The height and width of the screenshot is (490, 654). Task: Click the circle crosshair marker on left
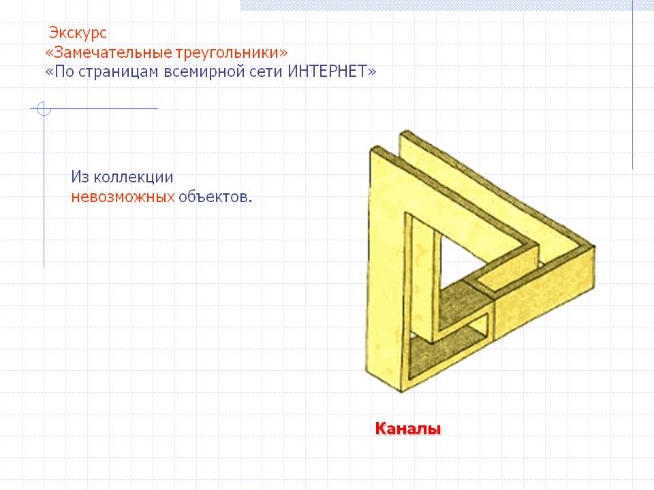coord(44,108)
